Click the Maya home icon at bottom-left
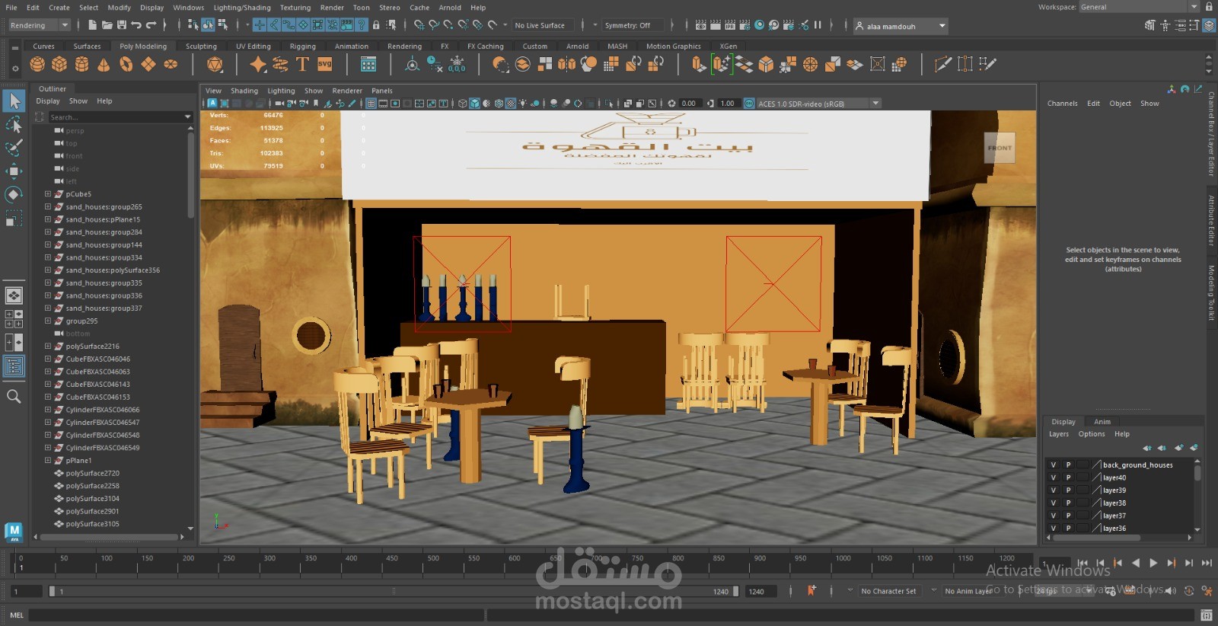This screenshot has height=626, width=1218. pos(14,532)
